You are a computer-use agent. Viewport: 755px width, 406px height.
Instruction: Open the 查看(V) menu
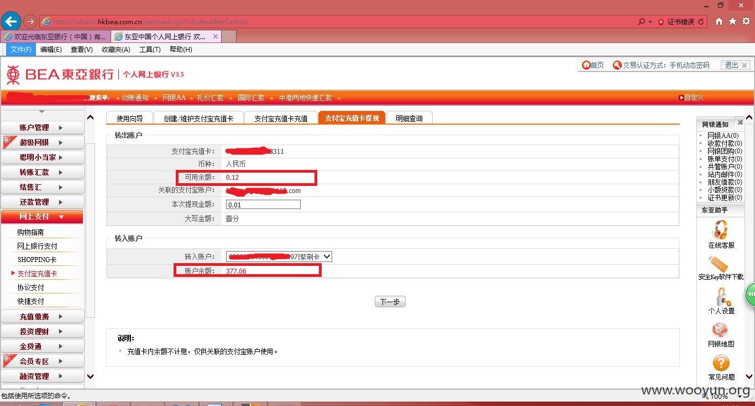(x=82, y=49)
